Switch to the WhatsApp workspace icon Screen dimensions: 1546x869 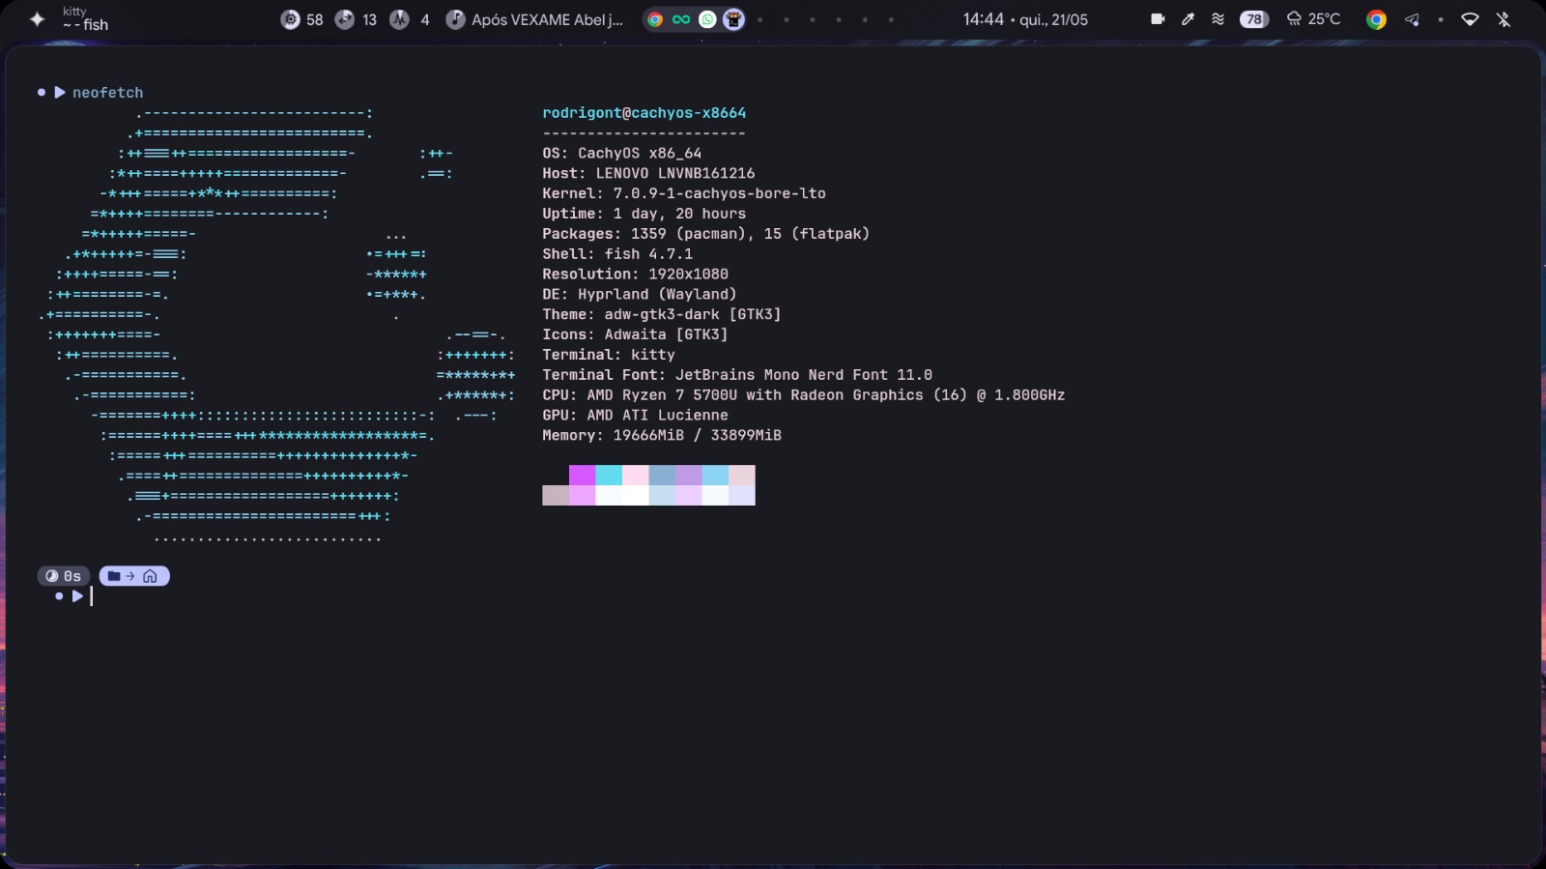click(707, 19)
